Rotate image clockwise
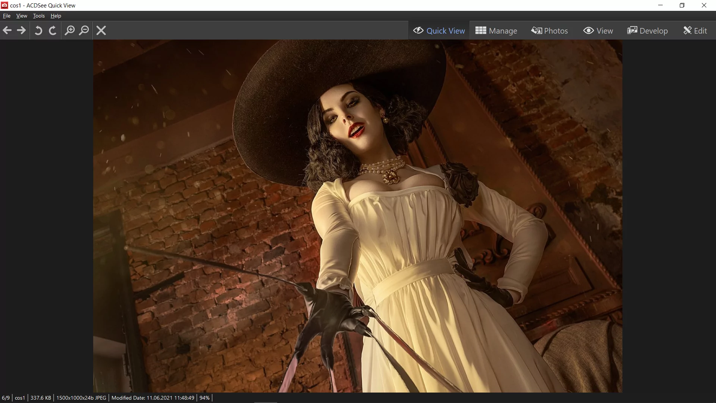Image resolution: width=716 pixels, height=403 pixels. click(x=53, y=31)
